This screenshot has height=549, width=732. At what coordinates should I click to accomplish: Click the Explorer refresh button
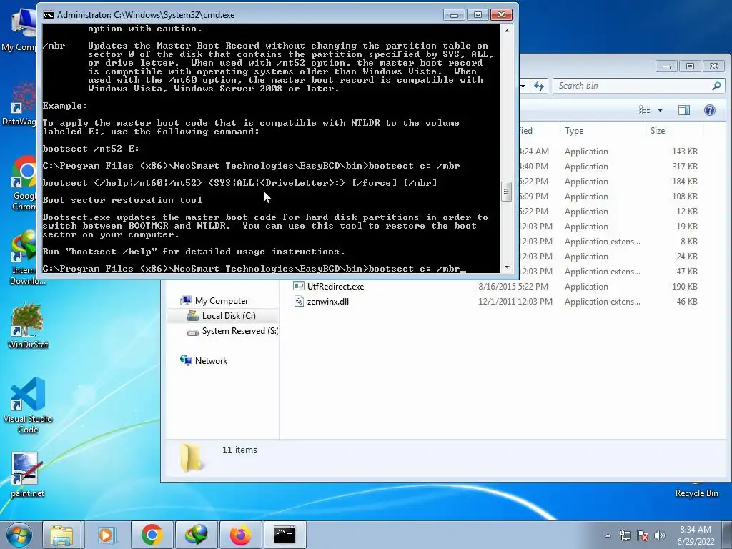click(539, 86)
